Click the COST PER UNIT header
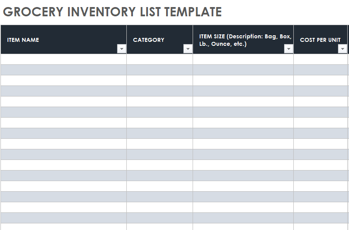349x230 pixels. pos(320,40)
